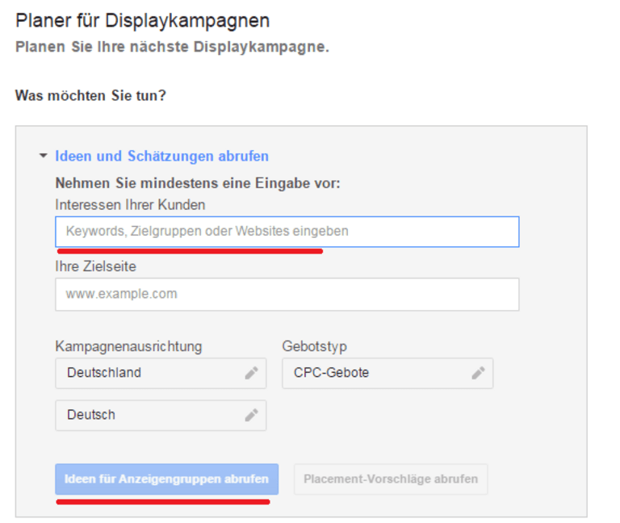Open the Deutsch language selector
This screenshot has height=523, width=620.
149,415
